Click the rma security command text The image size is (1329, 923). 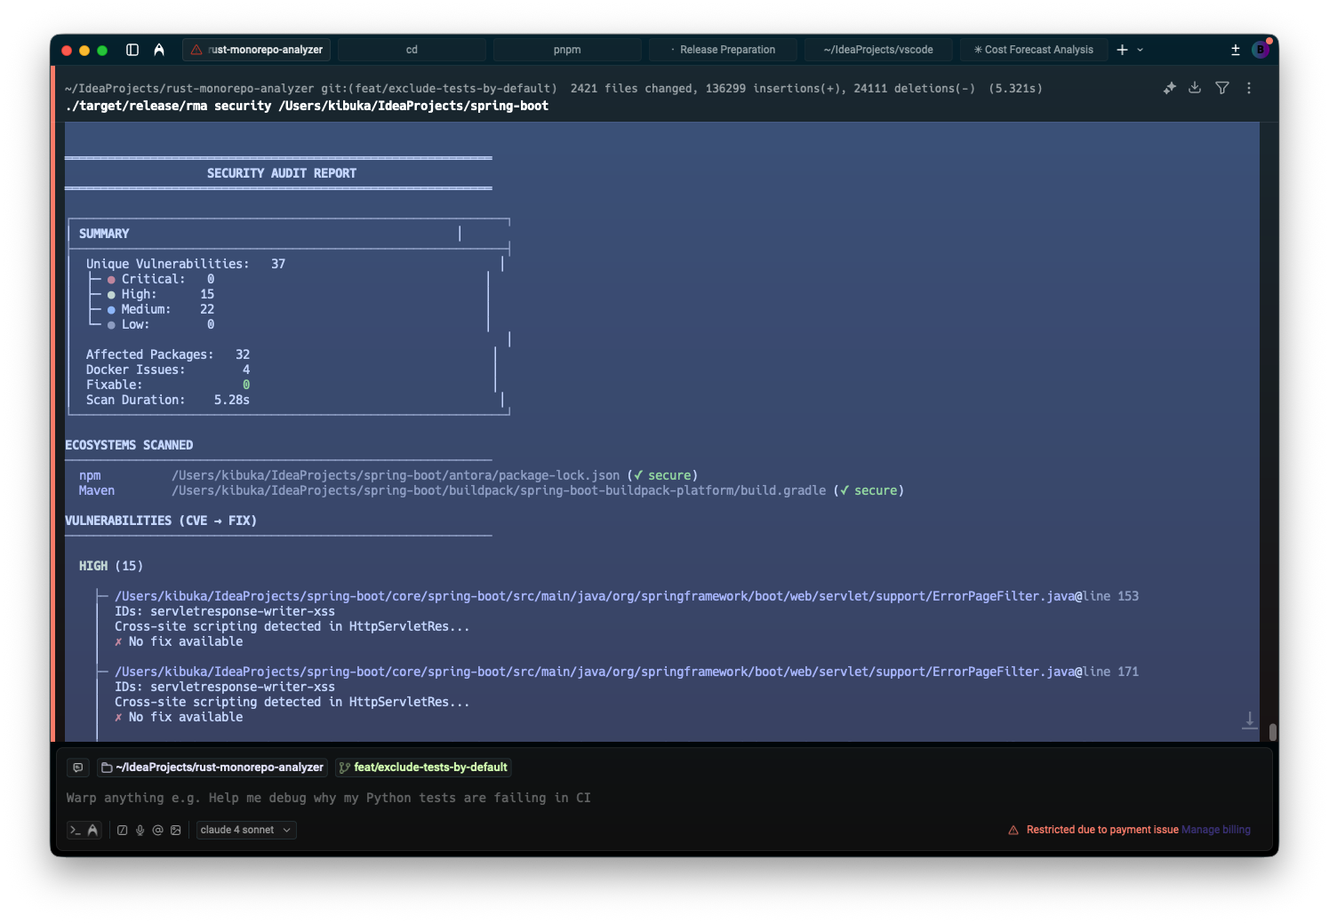(307, 106)
